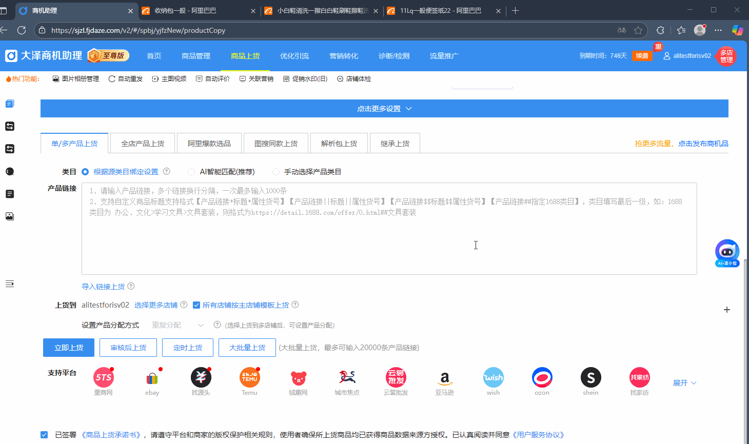Expand platforms list with 展开
Viewport: 749px width, 444px height.
click(684, 383)
